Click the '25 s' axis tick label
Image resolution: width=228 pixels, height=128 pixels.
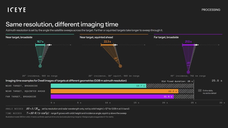coord(194,103)
